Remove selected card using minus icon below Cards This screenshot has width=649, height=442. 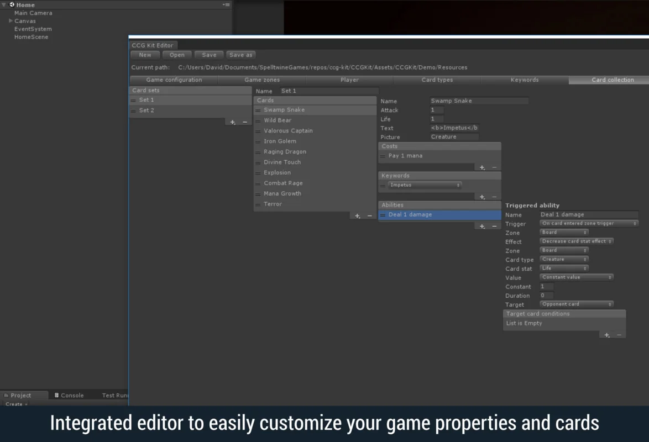369,215
